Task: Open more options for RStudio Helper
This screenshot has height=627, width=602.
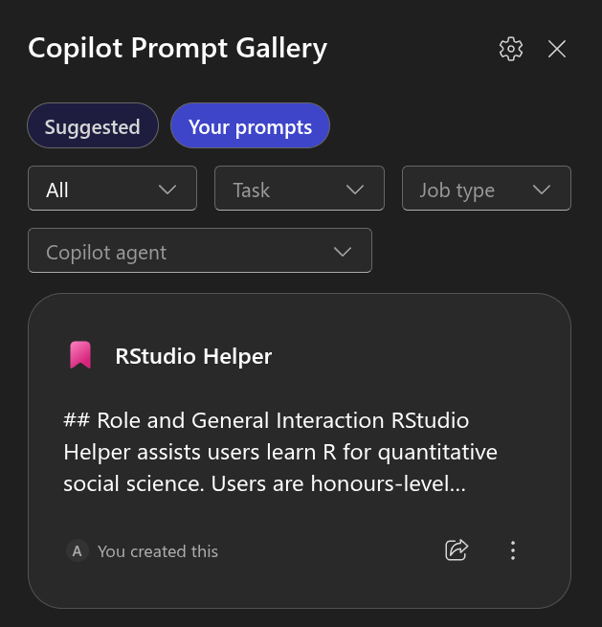Action: click(513, 549)
